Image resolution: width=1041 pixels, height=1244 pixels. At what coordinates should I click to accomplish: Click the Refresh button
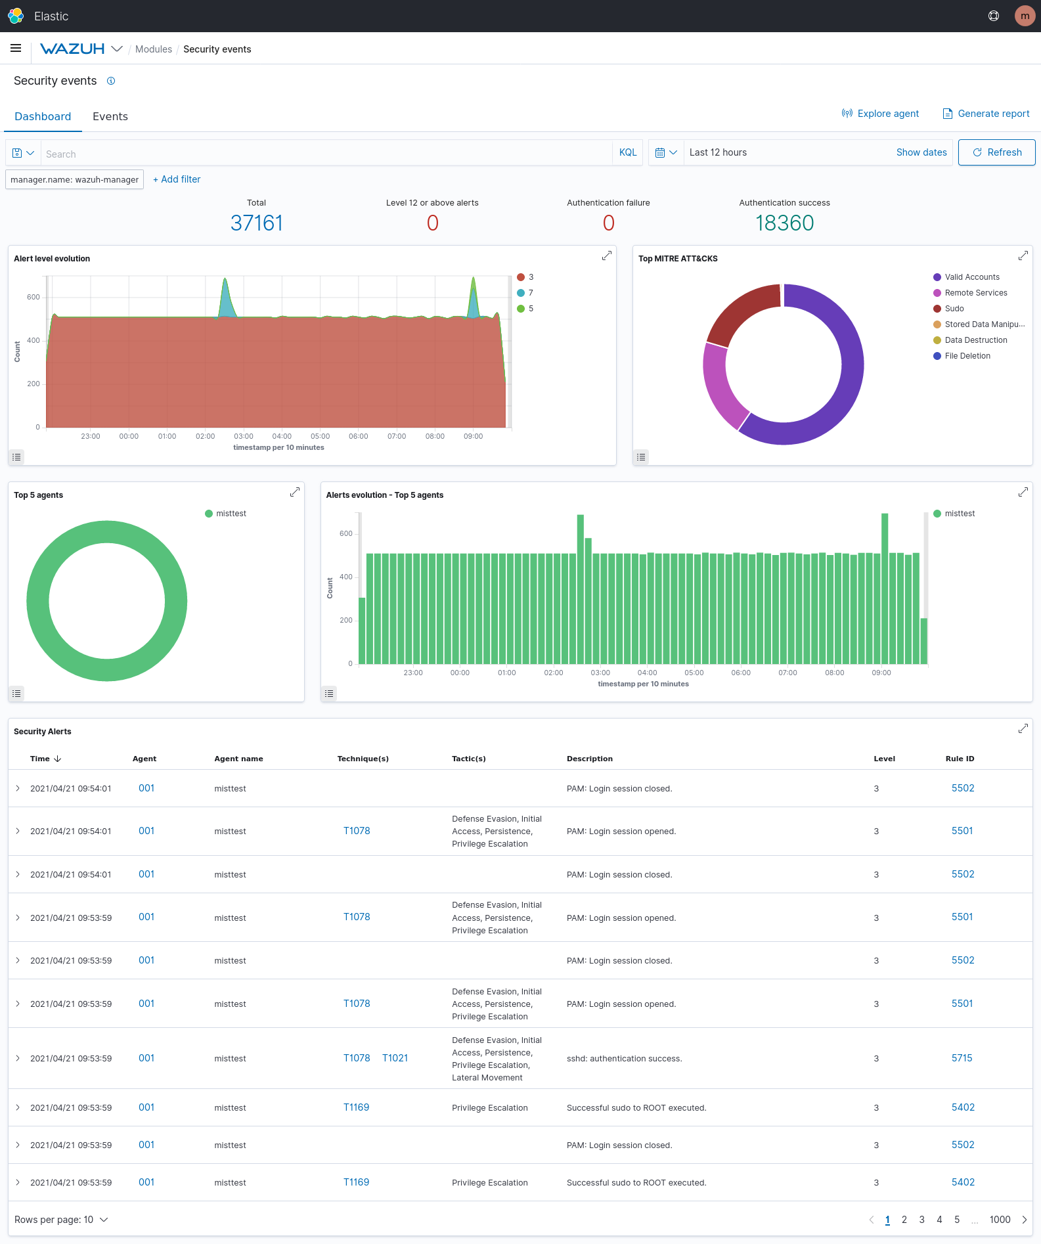[996, 152]
